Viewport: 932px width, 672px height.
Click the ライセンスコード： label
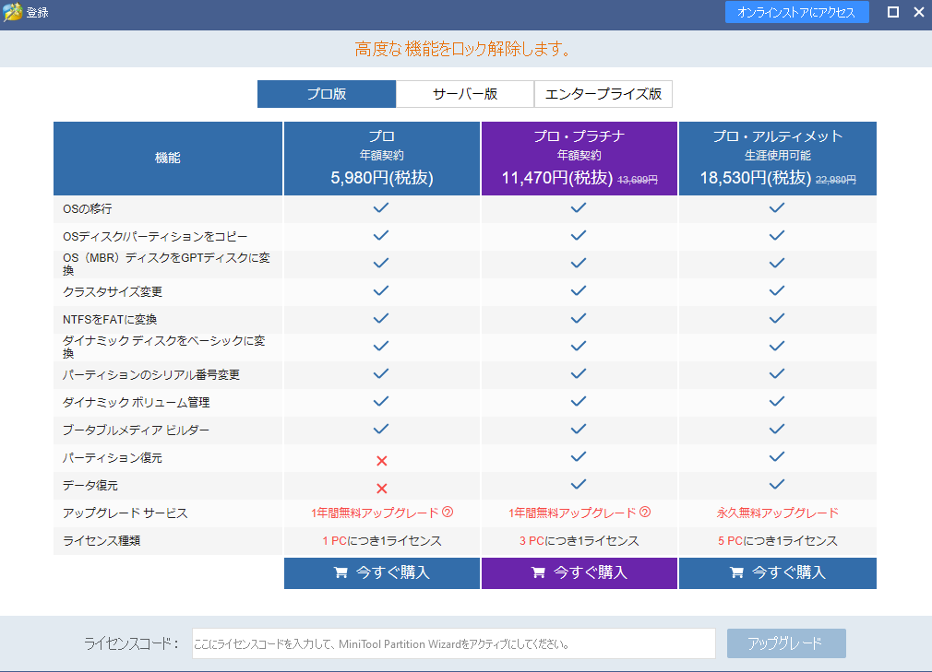[x=131, y=643]
